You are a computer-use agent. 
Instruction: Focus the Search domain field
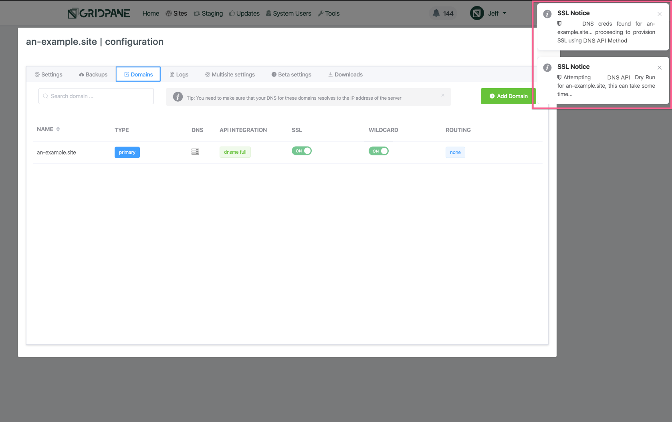(96, 96)
